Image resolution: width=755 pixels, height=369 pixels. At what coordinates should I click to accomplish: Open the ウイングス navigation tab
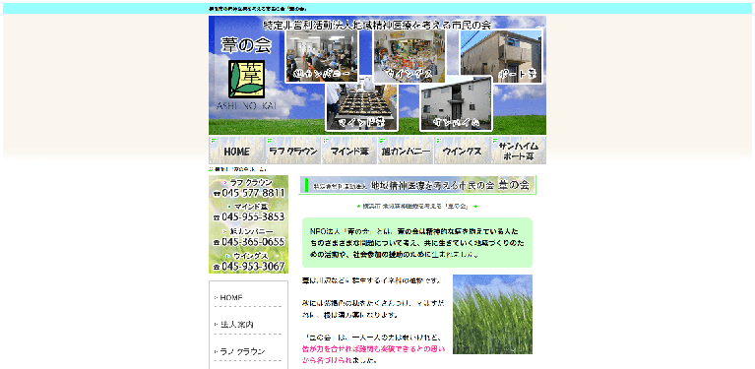pyautogui.click(x=462, y=151)
